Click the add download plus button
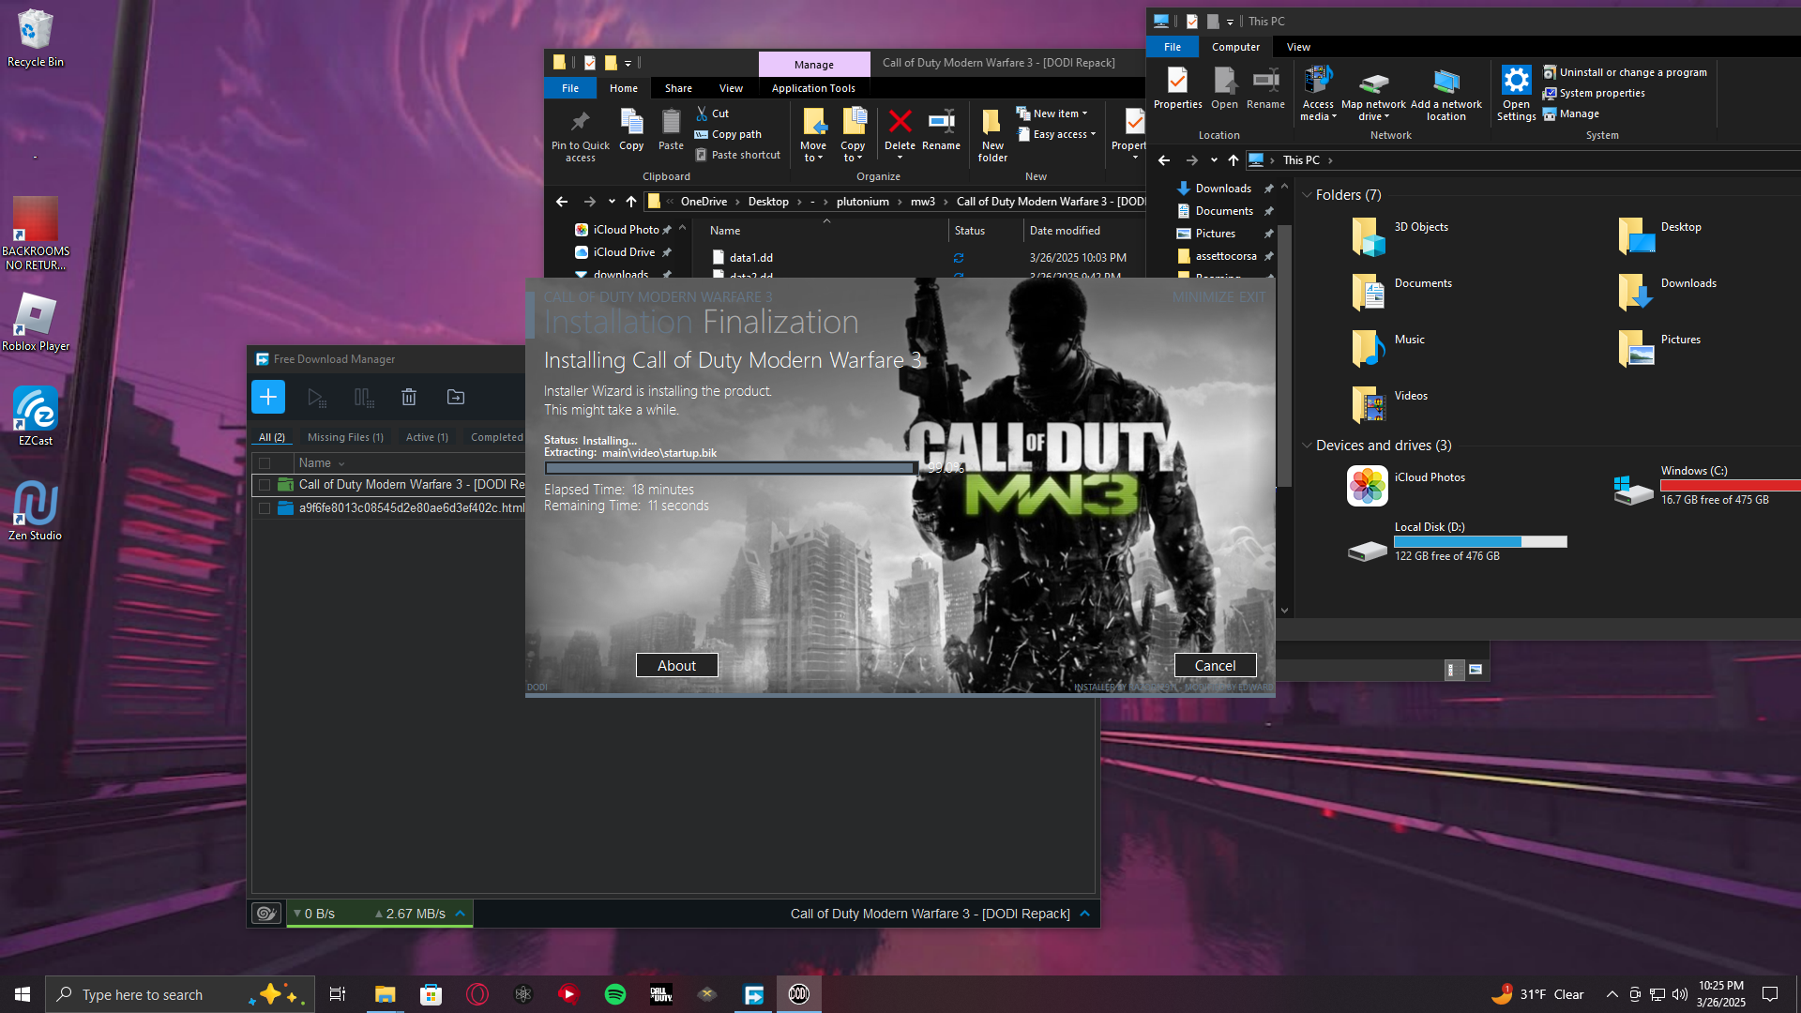This screenshot has width=1801, height=1013. [267, 397]
